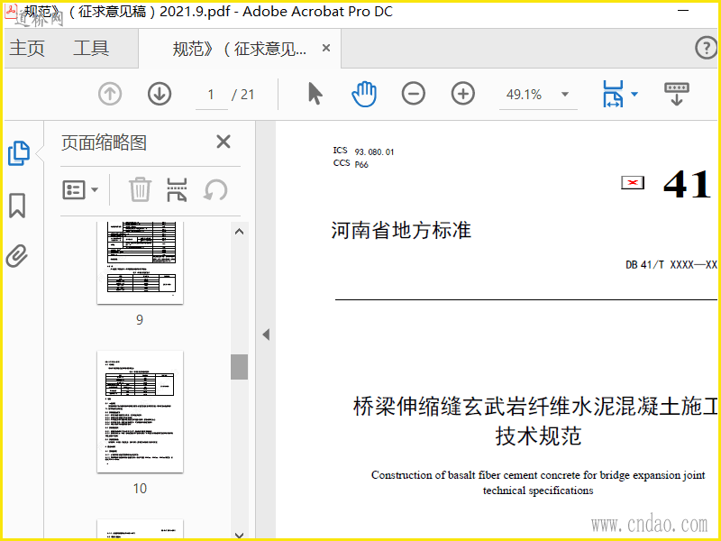
Task: Switch to 主页 tab
Action: point(27,48)
